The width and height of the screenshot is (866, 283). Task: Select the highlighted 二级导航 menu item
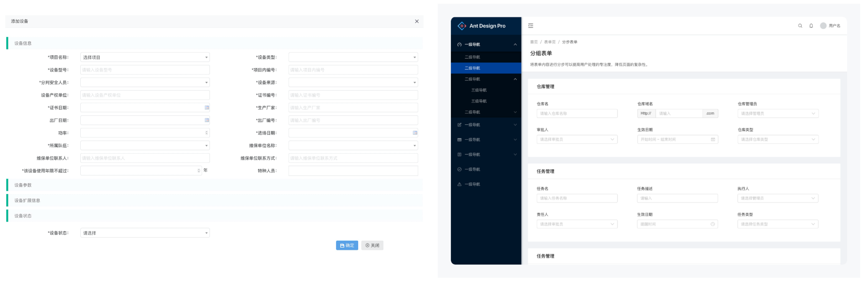486,68
